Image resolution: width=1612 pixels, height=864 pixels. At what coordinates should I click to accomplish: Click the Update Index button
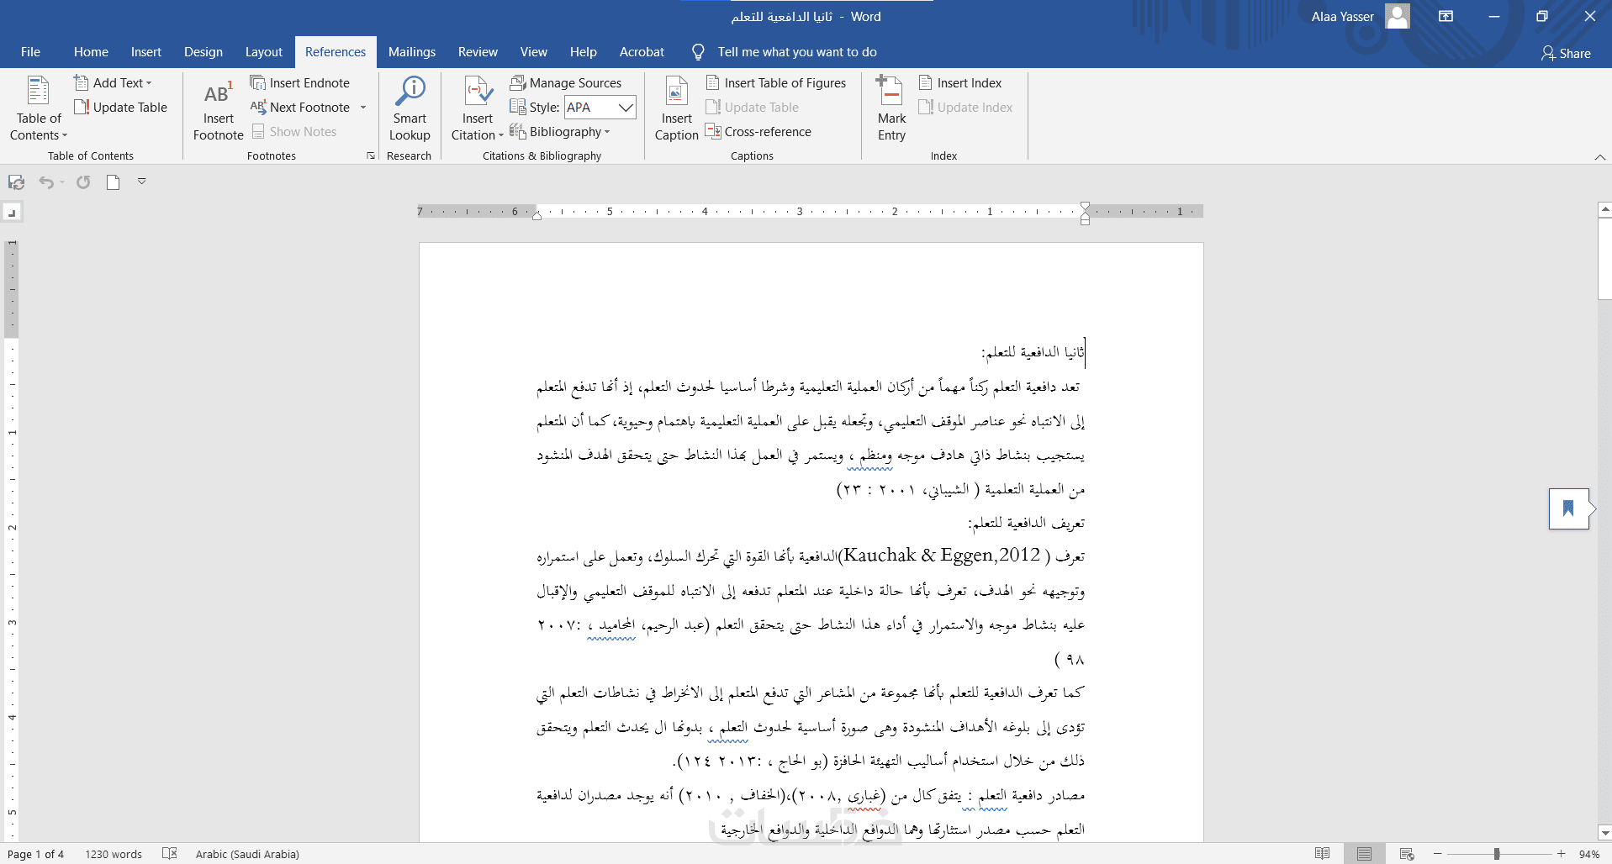[965, 107]
